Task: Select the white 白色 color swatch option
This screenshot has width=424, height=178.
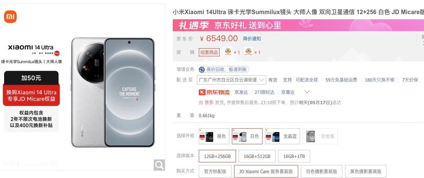Action: click(x=247, y=136)
